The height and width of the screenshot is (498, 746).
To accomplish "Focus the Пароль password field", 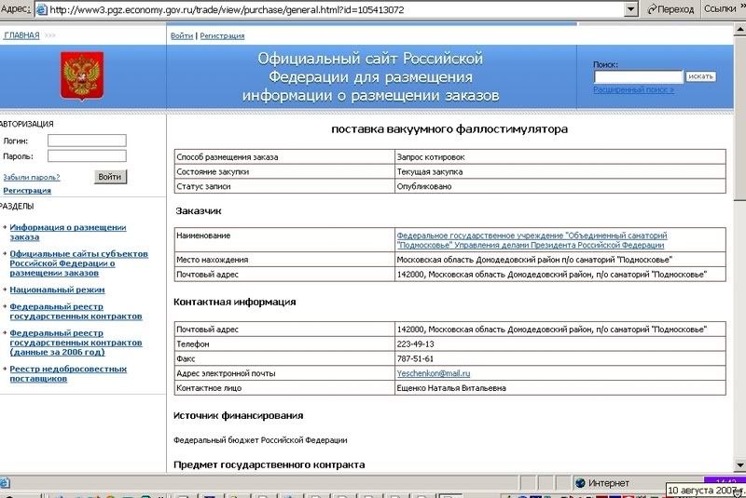I will point(87,156).
